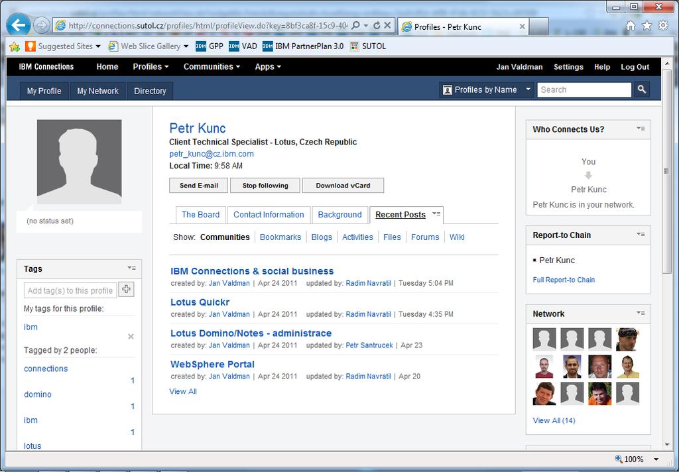
Task: Click the search magnifier button beside Search field
Action: pyautogui.click(x=642, y=89)
